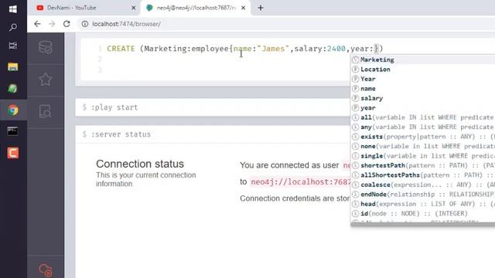495x278 pixels.
Task: Select the capitalized Year autocomplete suggestion
Action: click(423, 79)
